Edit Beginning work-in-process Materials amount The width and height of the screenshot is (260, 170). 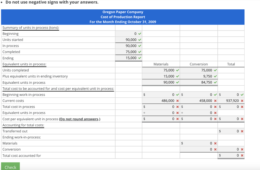click(161, 95)
